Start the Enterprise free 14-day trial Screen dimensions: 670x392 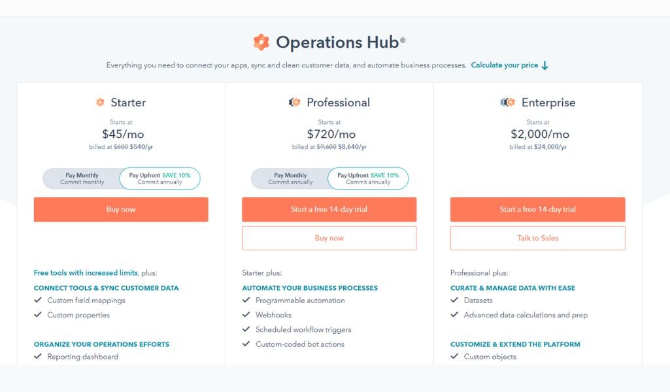tap(537, 209)
